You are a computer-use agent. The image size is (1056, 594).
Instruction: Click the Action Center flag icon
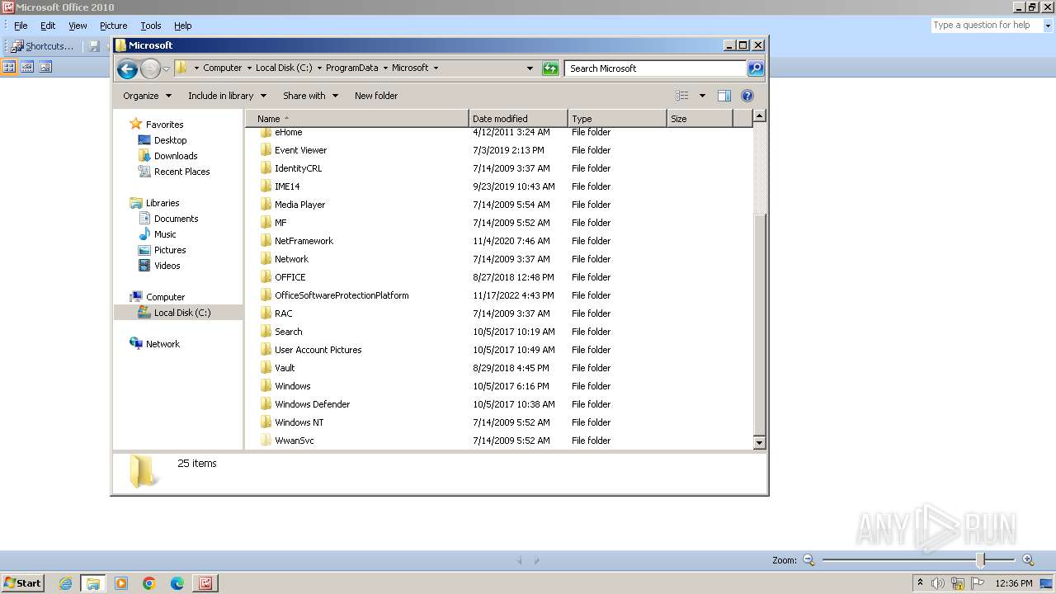(977, 583)
